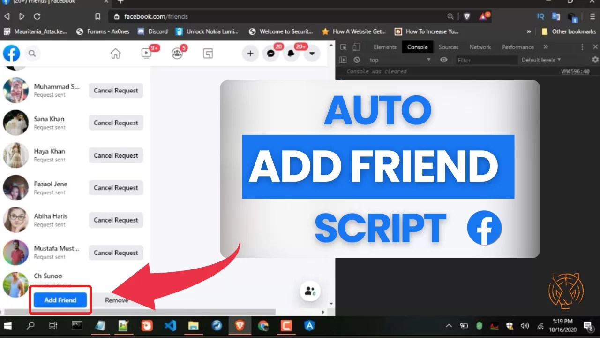Cancel request sent to Mustafa Must...
Viewport: 600px width, 338px height.
click(116, 253)
